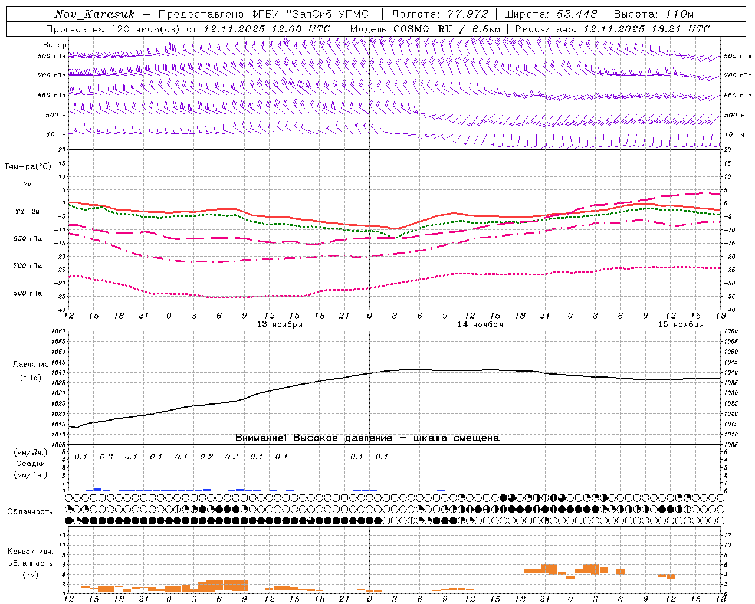Click the "Облачность" cloud cover row label
Image resolution: width=755 pixels, height=604 pixels.
point(30,511)
